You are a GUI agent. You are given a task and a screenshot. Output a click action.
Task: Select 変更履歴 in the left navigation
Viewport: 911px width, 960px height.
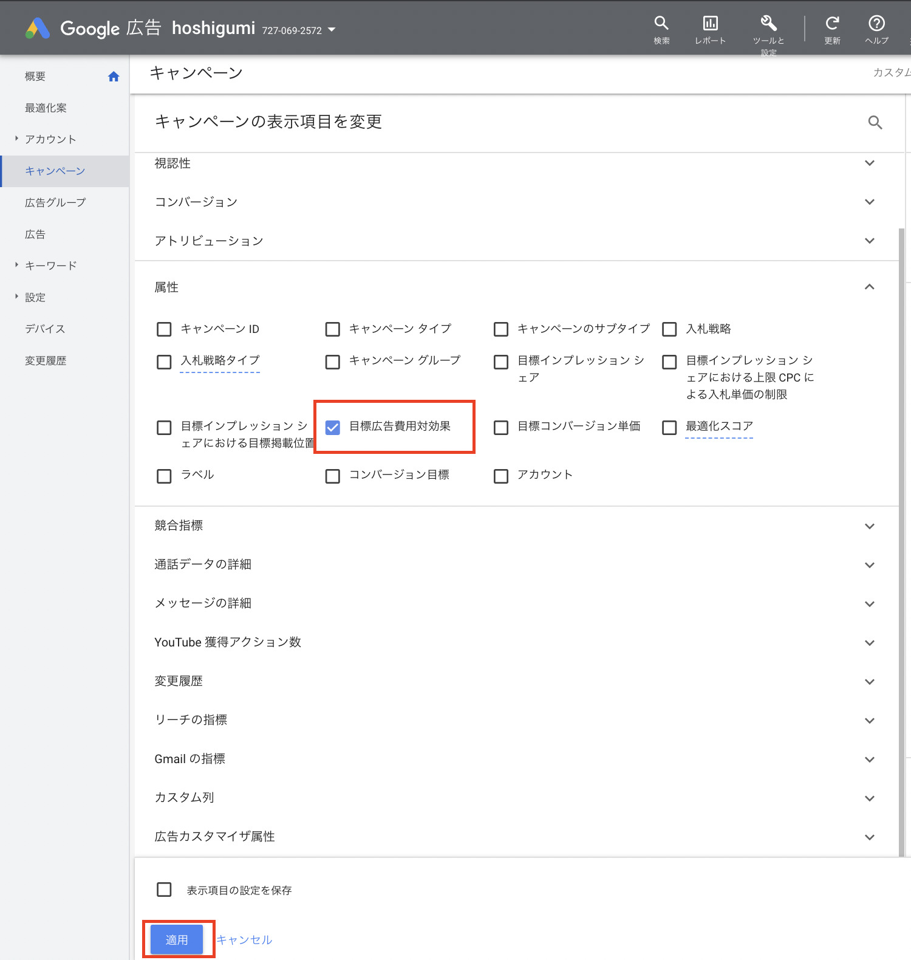[46, 360]
